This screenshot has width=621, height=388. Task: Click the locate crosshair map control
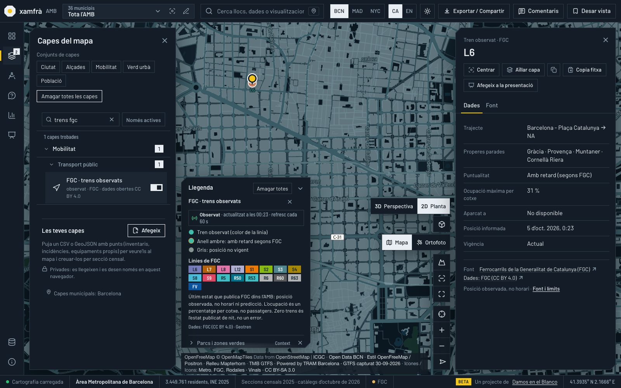tap(442, 314)
